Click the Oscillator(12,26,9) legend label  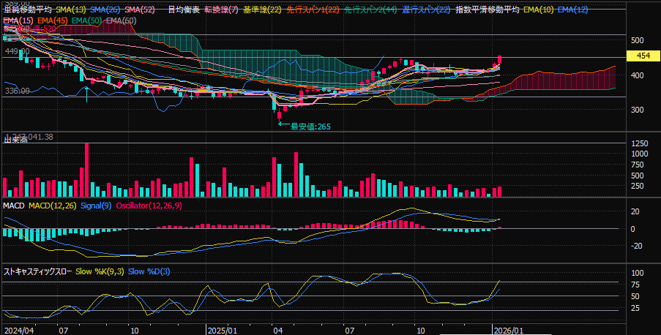[151, 206]
